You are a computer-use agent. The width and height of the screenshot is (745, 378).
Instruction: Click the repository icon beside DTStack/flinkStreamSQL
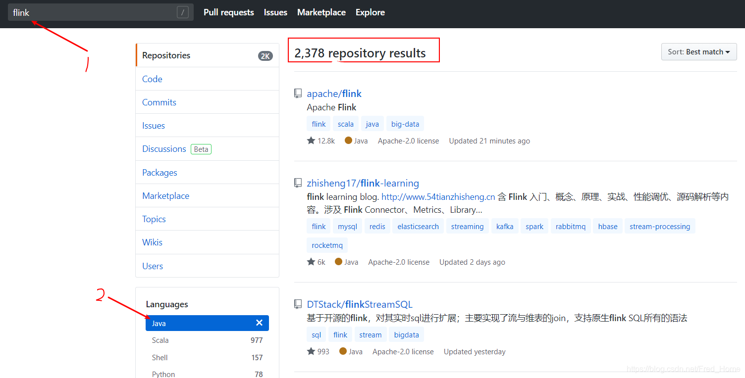pyautogui.click(x=298, y=304)
